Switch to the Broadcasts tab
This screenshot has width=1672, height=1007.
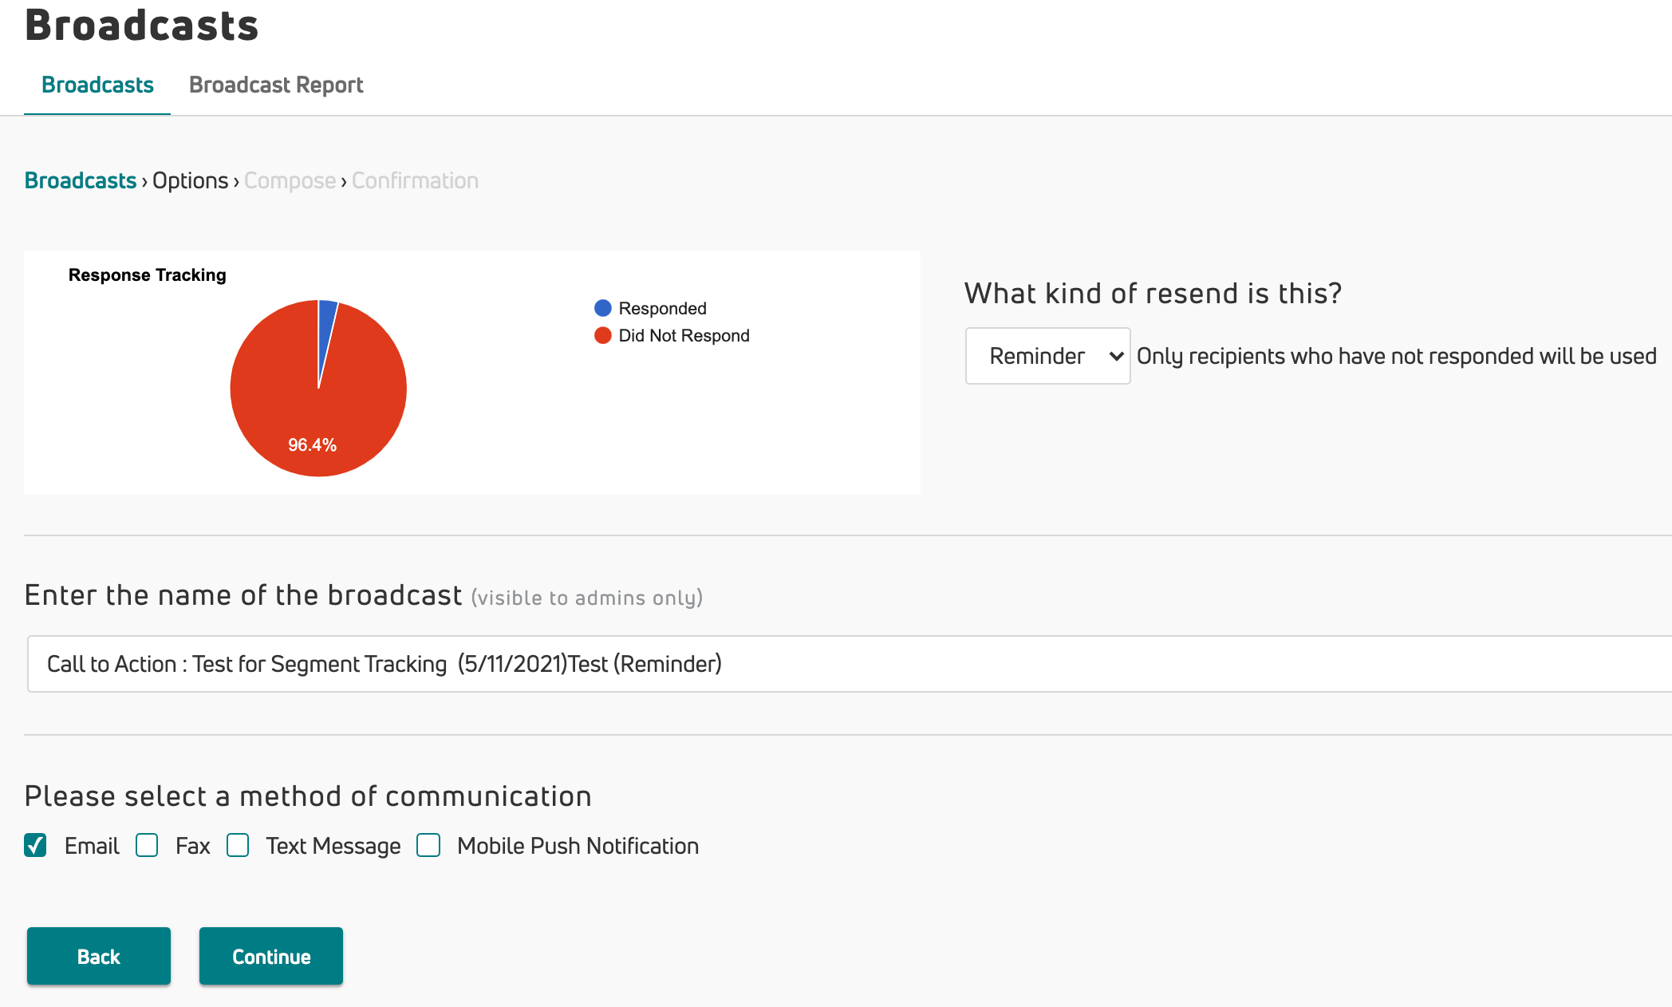(97, 85)
